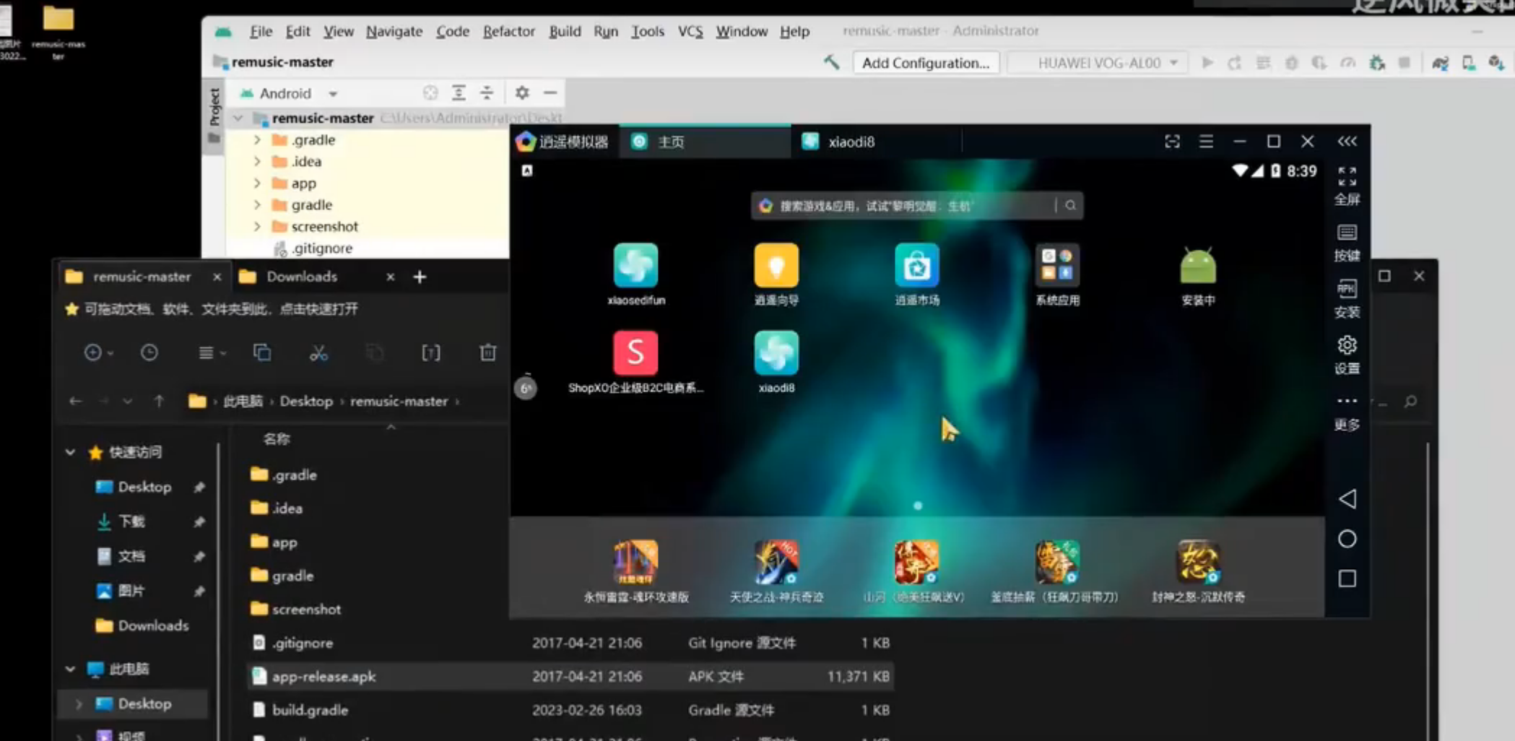Select the .gitignore file in file manager

coord(569,643)
